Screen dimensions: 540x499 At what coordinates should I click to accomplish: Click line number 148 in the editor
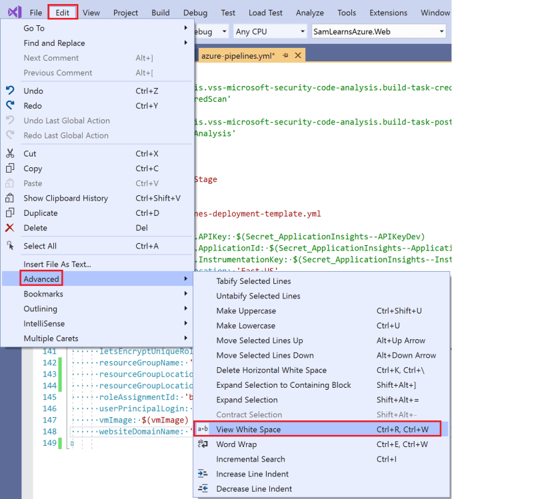click(x=49, y=431)
